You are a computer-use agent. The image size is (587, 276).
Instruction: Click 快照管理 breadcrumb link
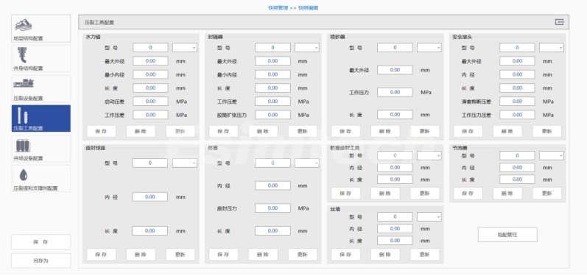(278, 7)
